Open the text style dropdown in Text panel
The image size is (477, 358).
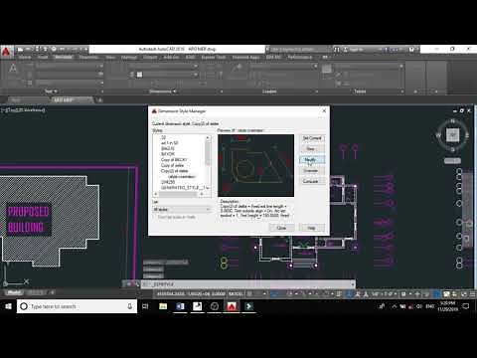69,67
